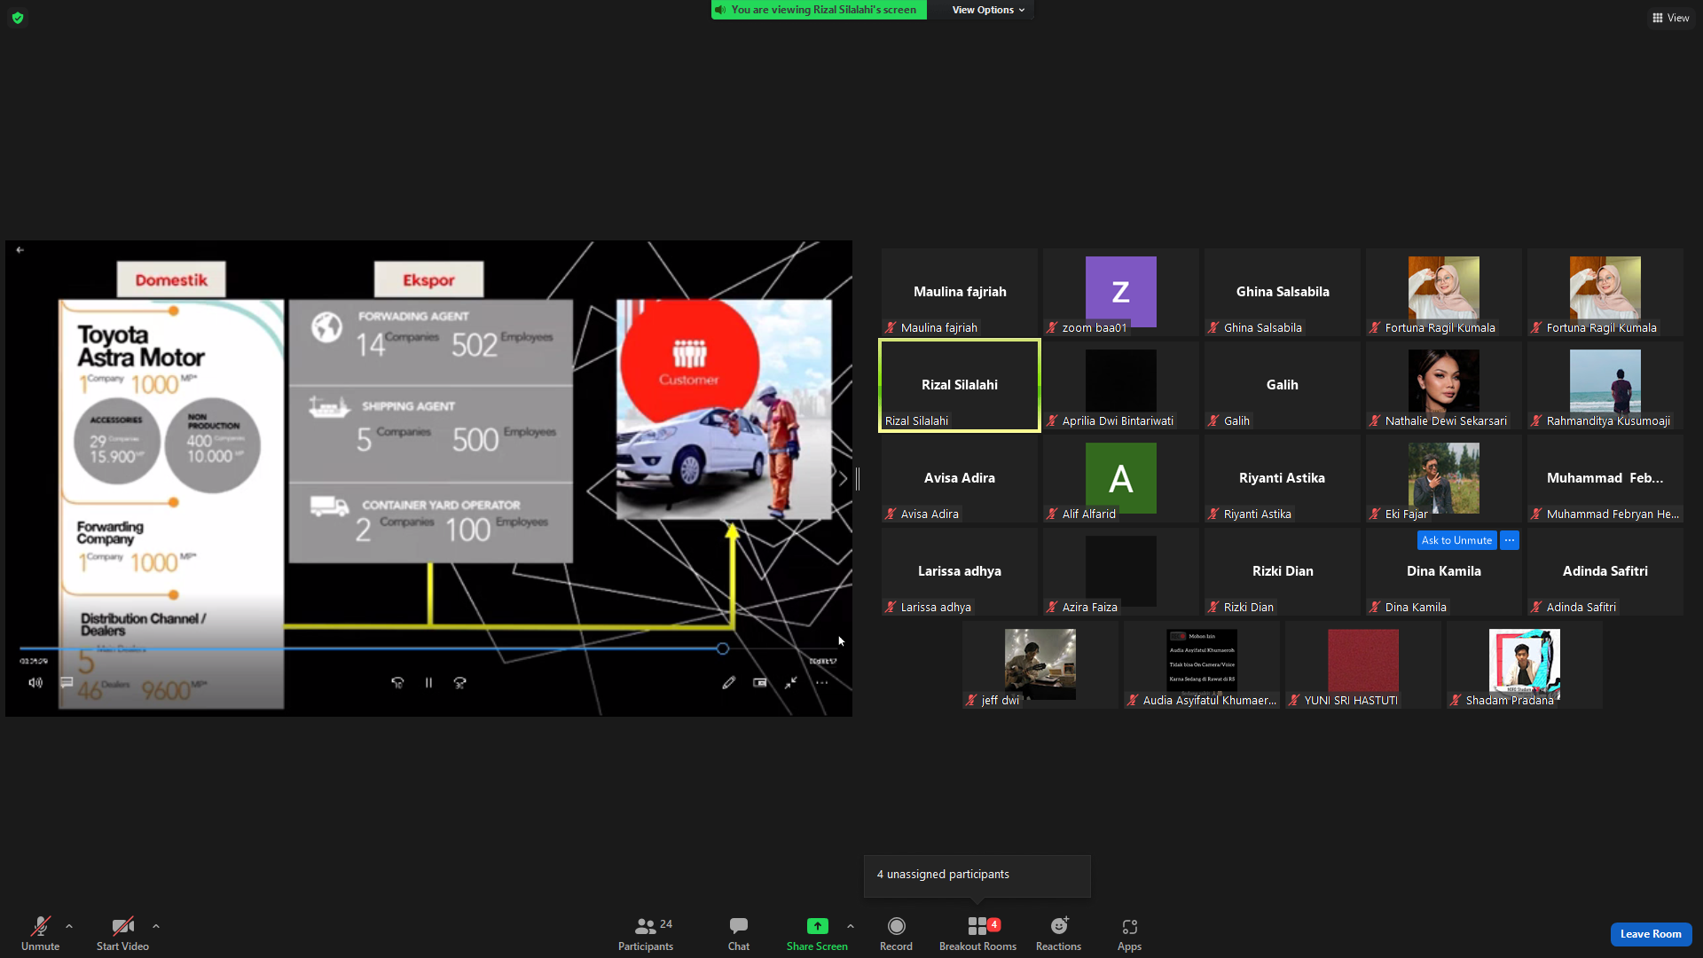Click Eki Fajar's profile photo
Viewport: 1703px width, 958px height.
(x=1444, y=477)
